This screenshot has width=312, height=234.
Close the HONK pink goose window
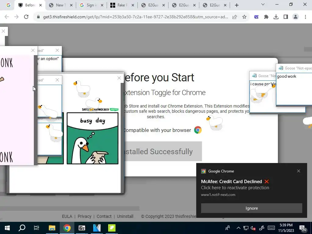(33, 50)
